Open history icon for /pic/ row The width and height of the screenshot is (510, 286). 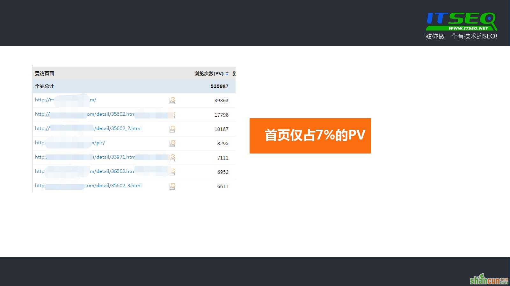(172, 143)
